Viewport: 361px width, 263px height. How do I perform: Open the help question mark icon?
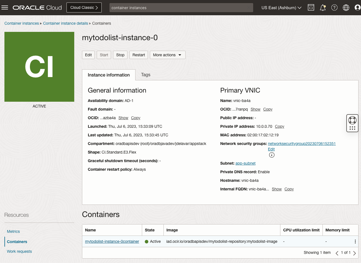(334, 8)
